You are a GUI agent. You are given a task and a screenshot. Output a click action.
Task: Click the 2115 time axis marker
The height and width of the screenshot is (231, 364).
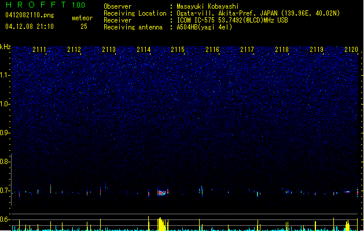pyautogui.click(x=178, y=49)
